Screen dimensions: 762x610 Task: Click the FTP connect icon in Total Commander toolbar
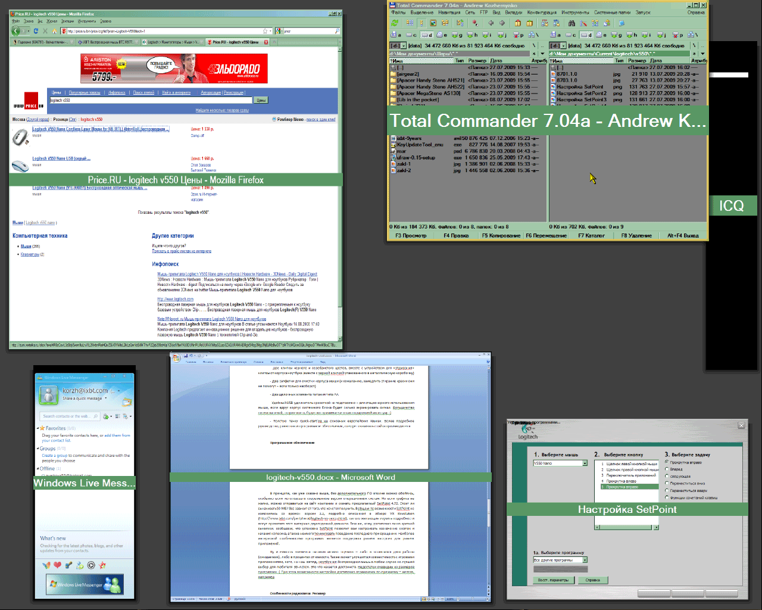tap(544, 23)
